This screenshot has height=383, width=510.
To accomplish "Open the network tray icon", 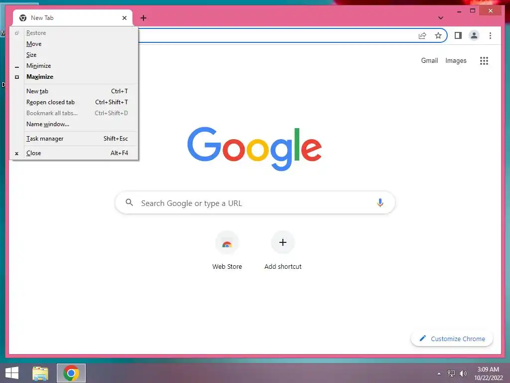I will [x=451, y=373].
